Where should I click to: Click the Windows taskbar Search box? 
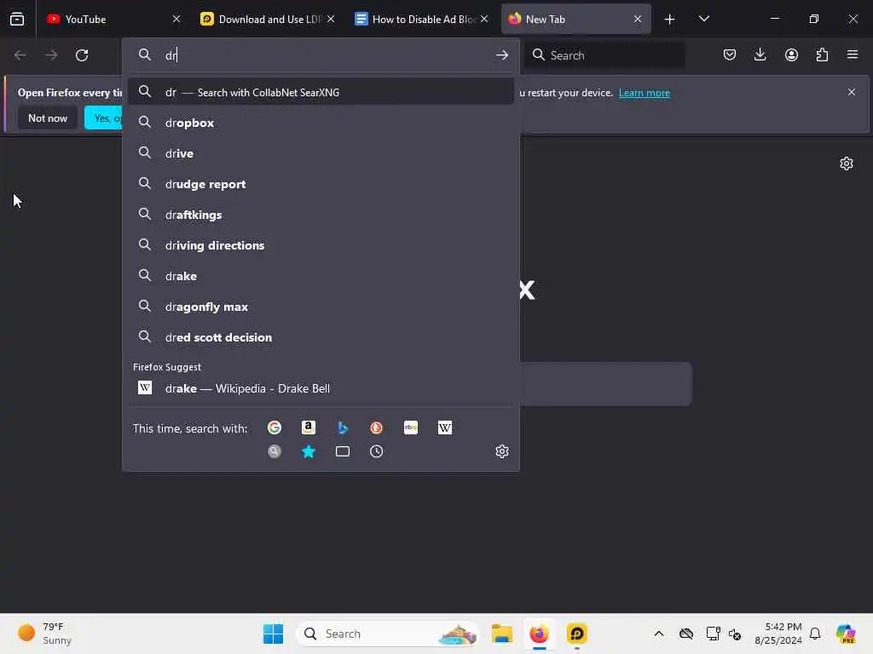(x=388, y=634)
